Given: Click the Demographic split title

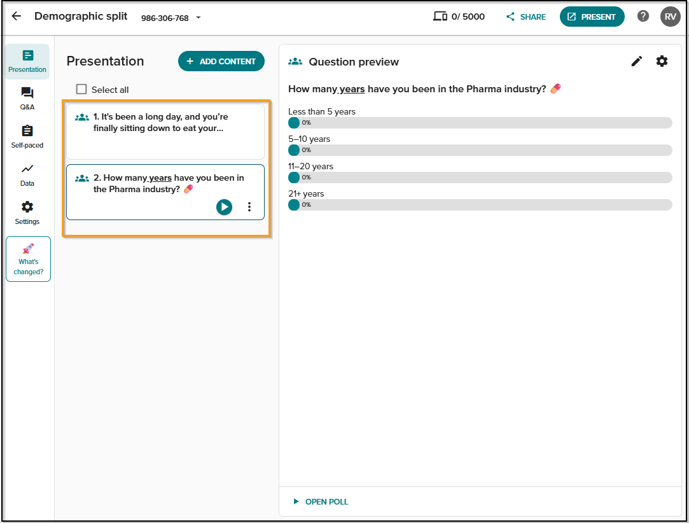Looking at the screenshot, I should [81, 17].
